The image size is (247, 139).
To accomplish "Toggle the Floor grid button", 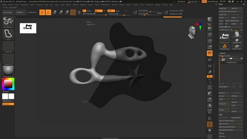I will pos(210,59).
